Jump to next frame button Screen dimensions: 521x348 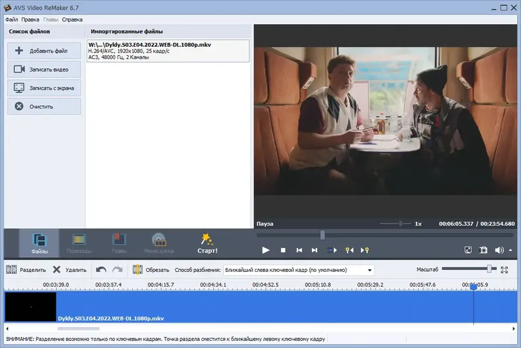315,250
